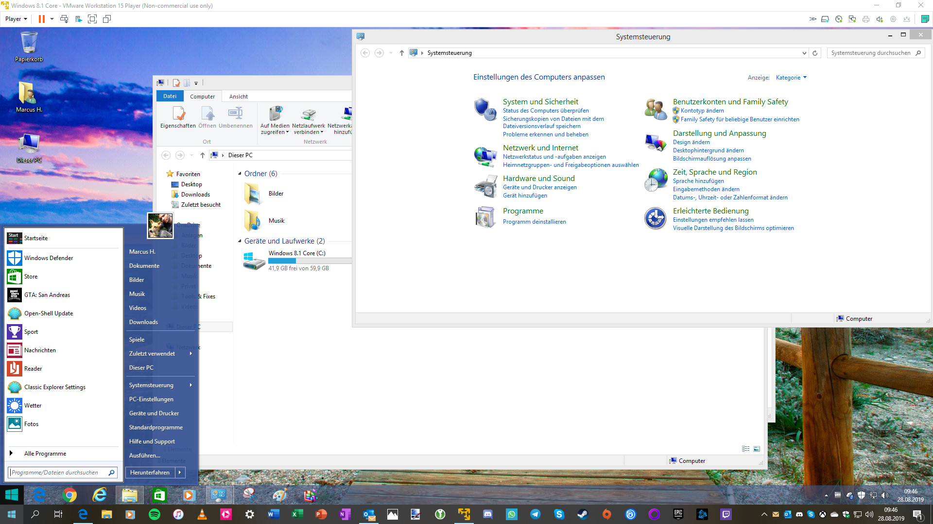Viewport: 933px width, 524px height.
Task: Open the Programme category icon
Action: [484, 216]
